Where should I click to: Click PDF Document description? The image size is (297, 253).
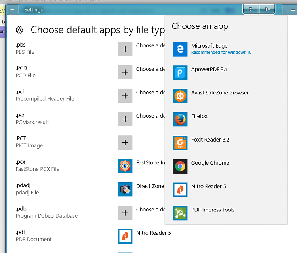coord(34,240)
